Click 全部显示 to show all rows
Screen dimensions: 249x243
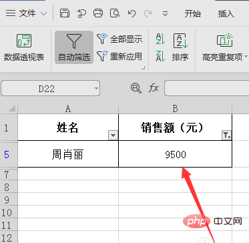pos(119,39)
